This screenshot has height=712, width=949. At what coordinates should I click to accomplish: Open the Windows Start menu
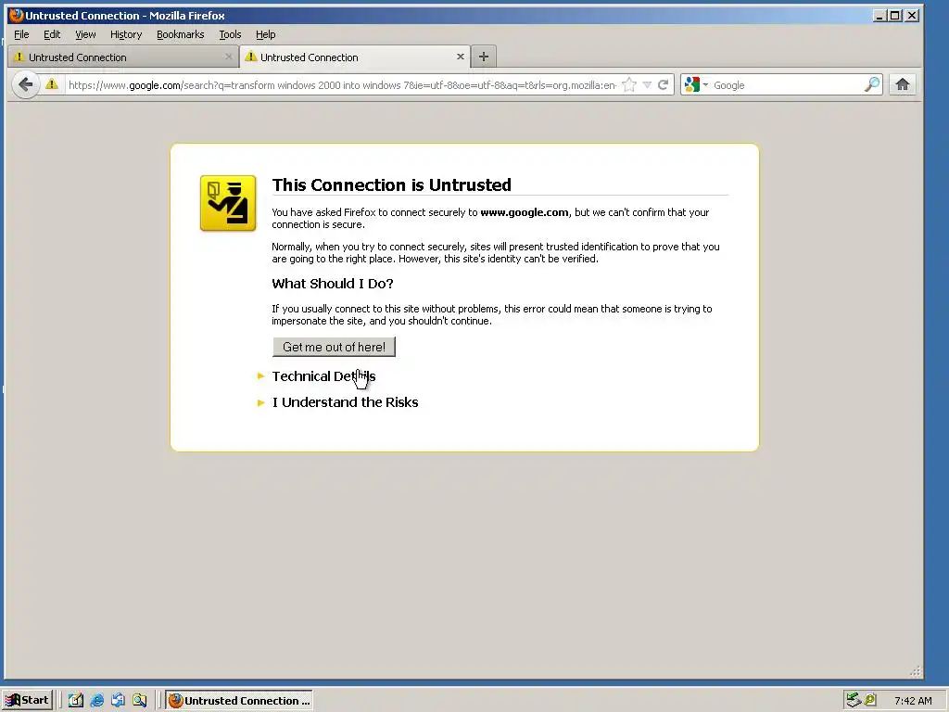click(28, 700)
